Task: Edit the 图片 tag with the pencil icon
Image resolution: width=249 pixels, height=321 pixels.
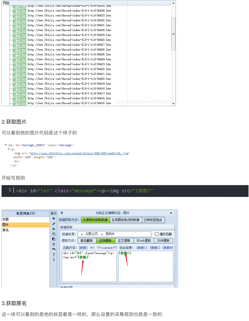Action: 54,224
